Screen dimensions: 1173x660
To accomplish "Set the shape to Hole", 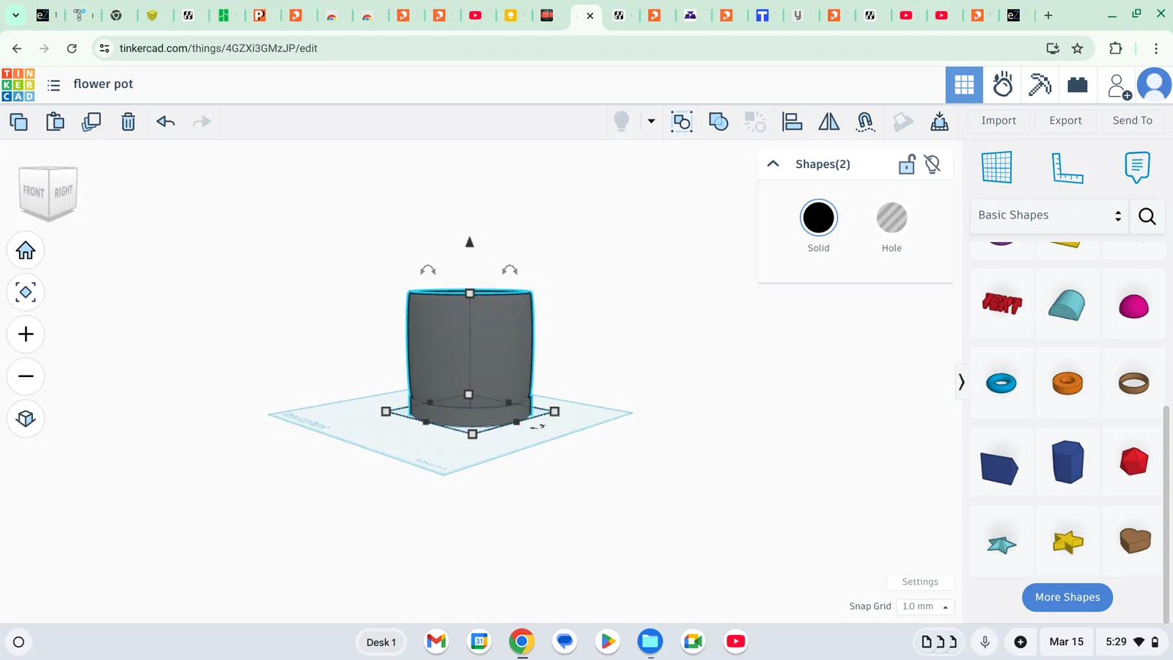I will (891, 219).
